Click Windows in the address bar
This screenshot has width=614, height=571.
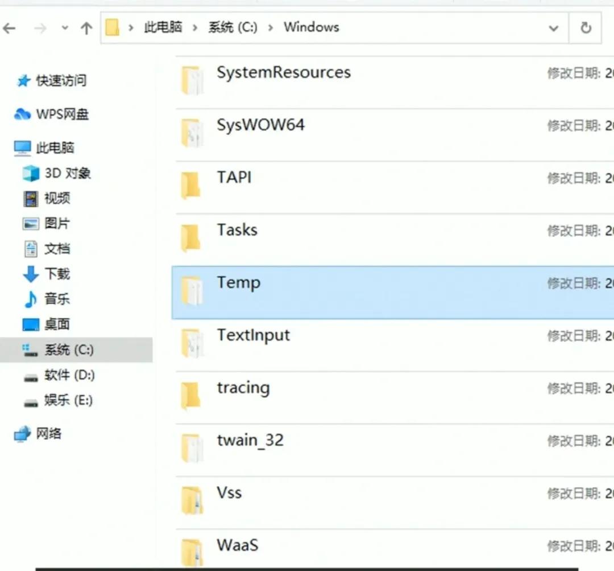311,27
